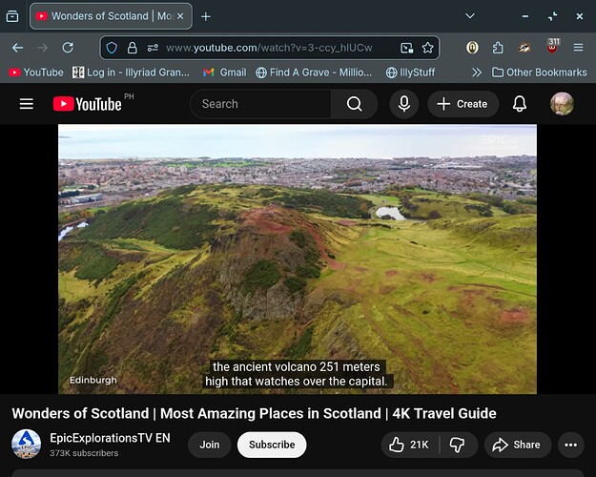Click into the YouTube Search field

[x=260, y=104]
